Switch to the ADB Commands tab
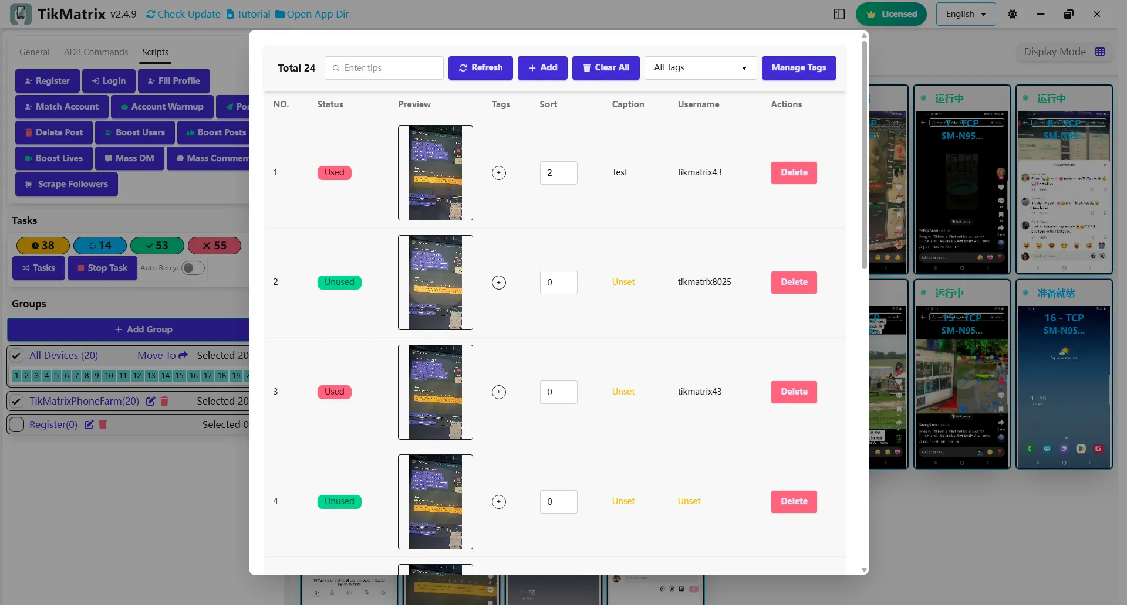 96,52
